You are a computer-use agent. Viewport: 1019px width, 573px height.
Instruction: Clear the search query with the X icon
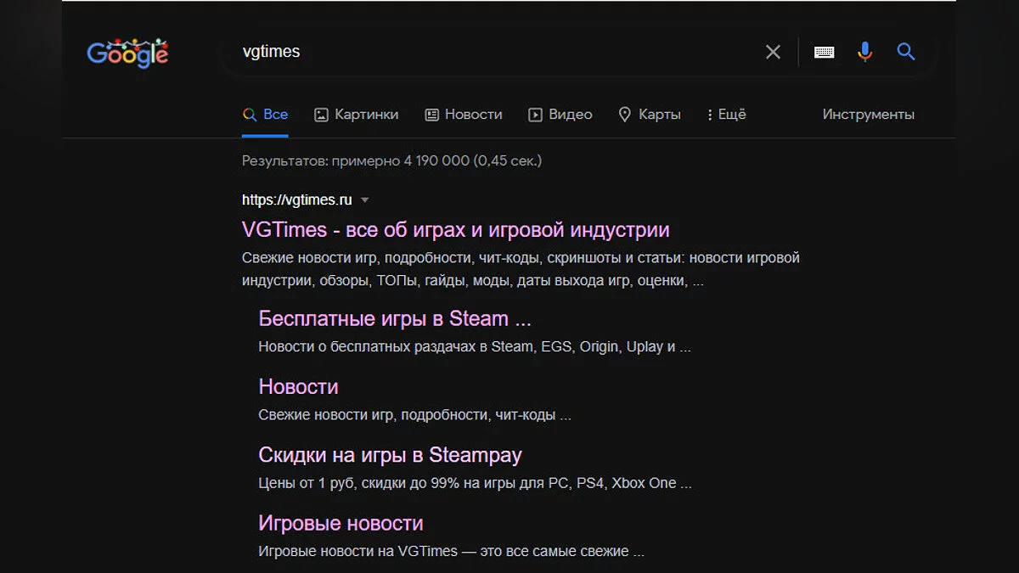(773, 52)
